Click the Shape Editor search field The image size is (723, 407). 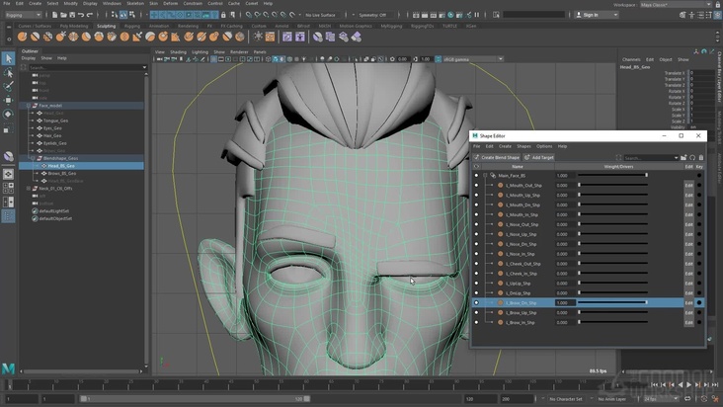651,158
